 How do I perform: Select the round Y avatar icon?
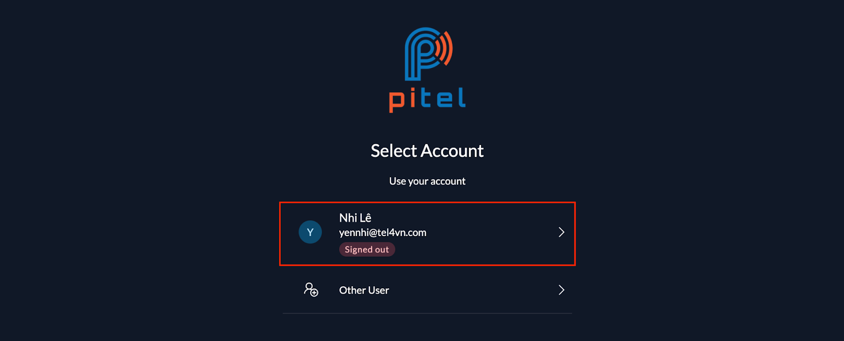point(310,232)
